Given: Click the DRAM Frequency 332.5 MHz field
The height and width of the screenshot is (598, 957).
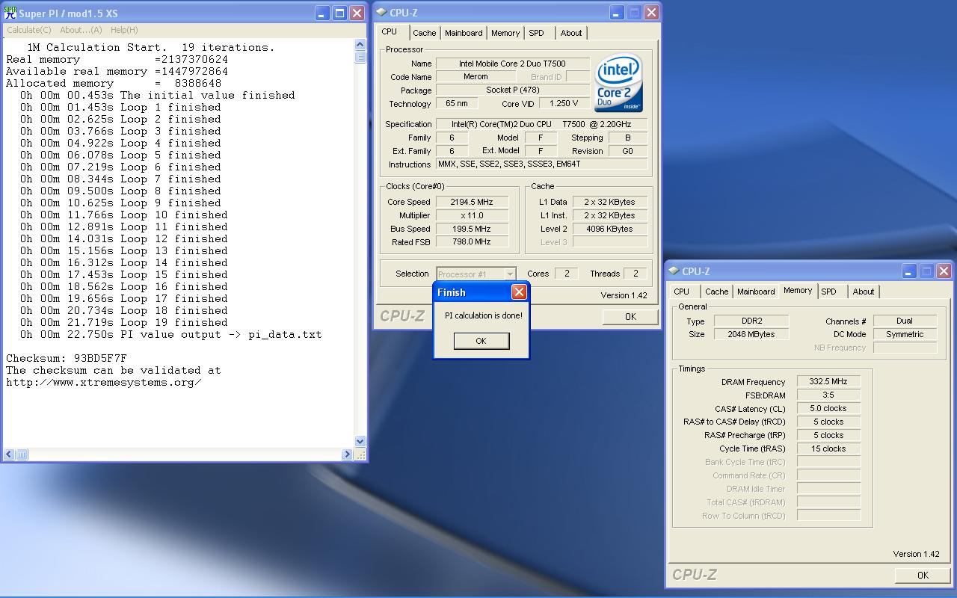Looking at the screenshot, I should (x=828, y=382).
